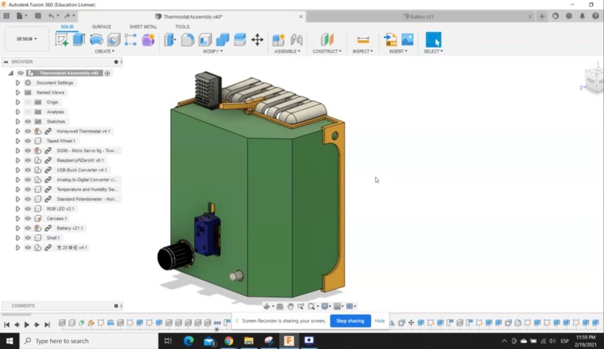Hide the RaspberryPiZeroW v6:1 component
The height and width of the screenshot is (349, 604).
point(28,160)
